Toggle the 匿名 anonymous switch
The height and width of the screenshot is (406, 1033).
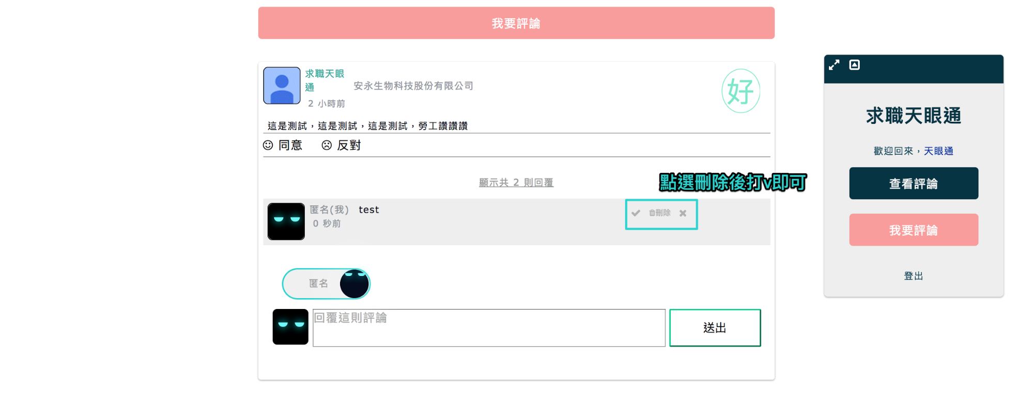326,284
